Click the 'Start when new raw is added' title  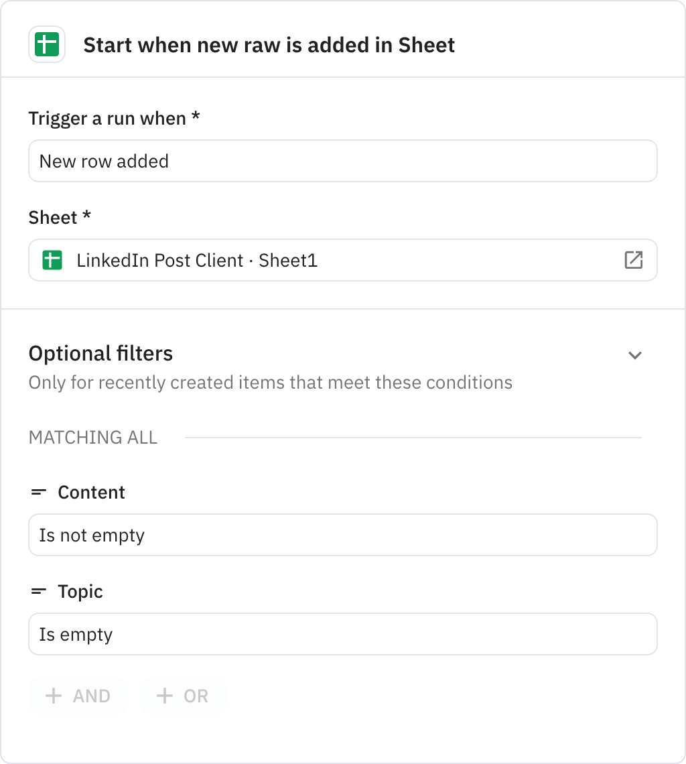(x=269, y=45)
